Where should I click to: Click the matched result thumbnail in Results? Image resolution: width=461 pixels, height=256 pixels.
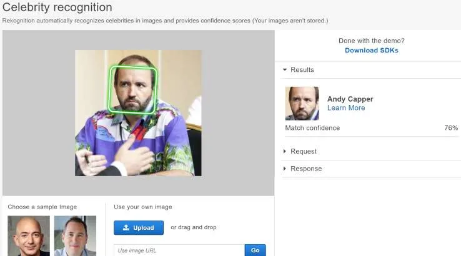point(302,104)
